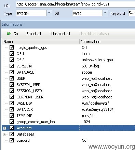Select the Informations panel header
Viewport: 135px width, 150px height.
pyautogui.click(x=68, y=24)
